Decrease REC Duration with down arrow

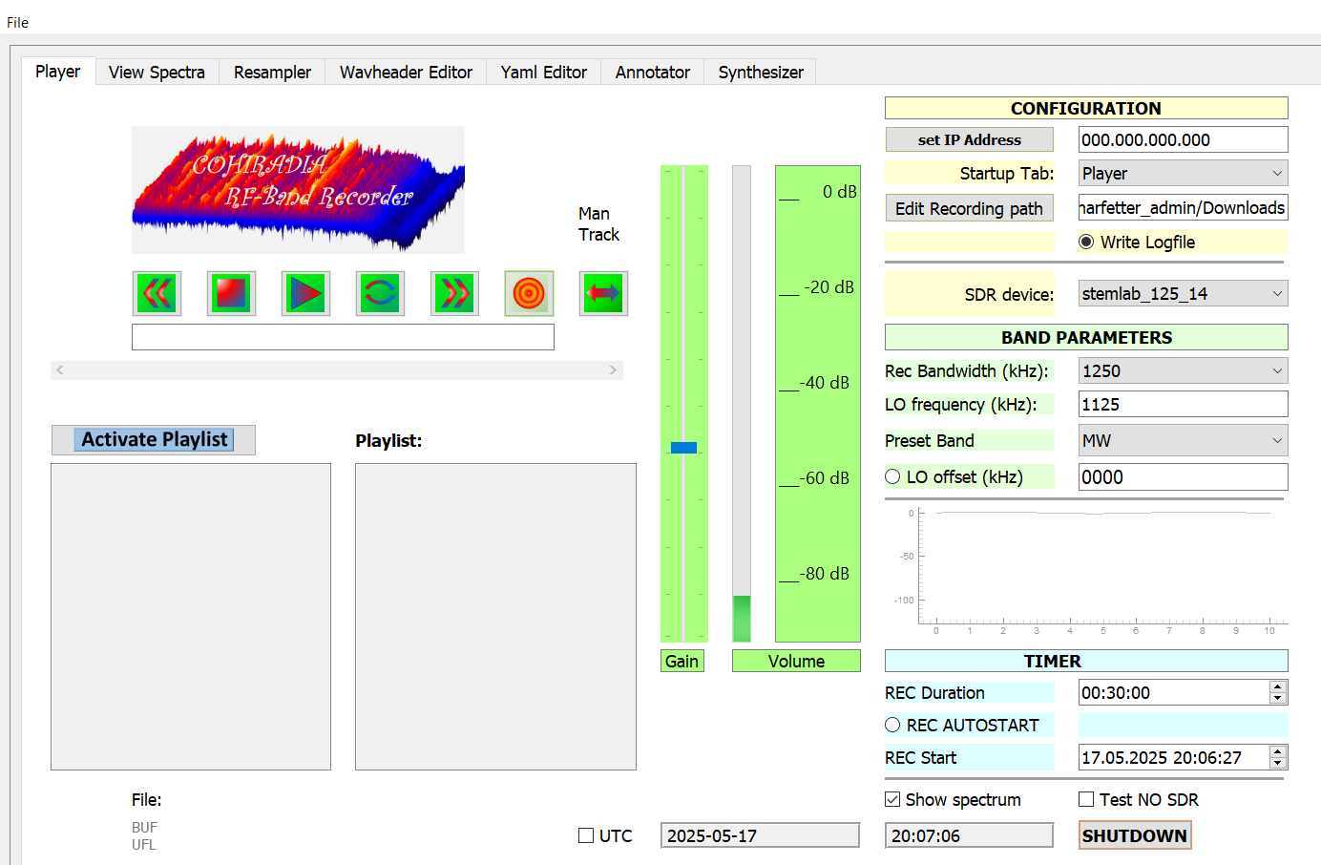coord(1278,698)
